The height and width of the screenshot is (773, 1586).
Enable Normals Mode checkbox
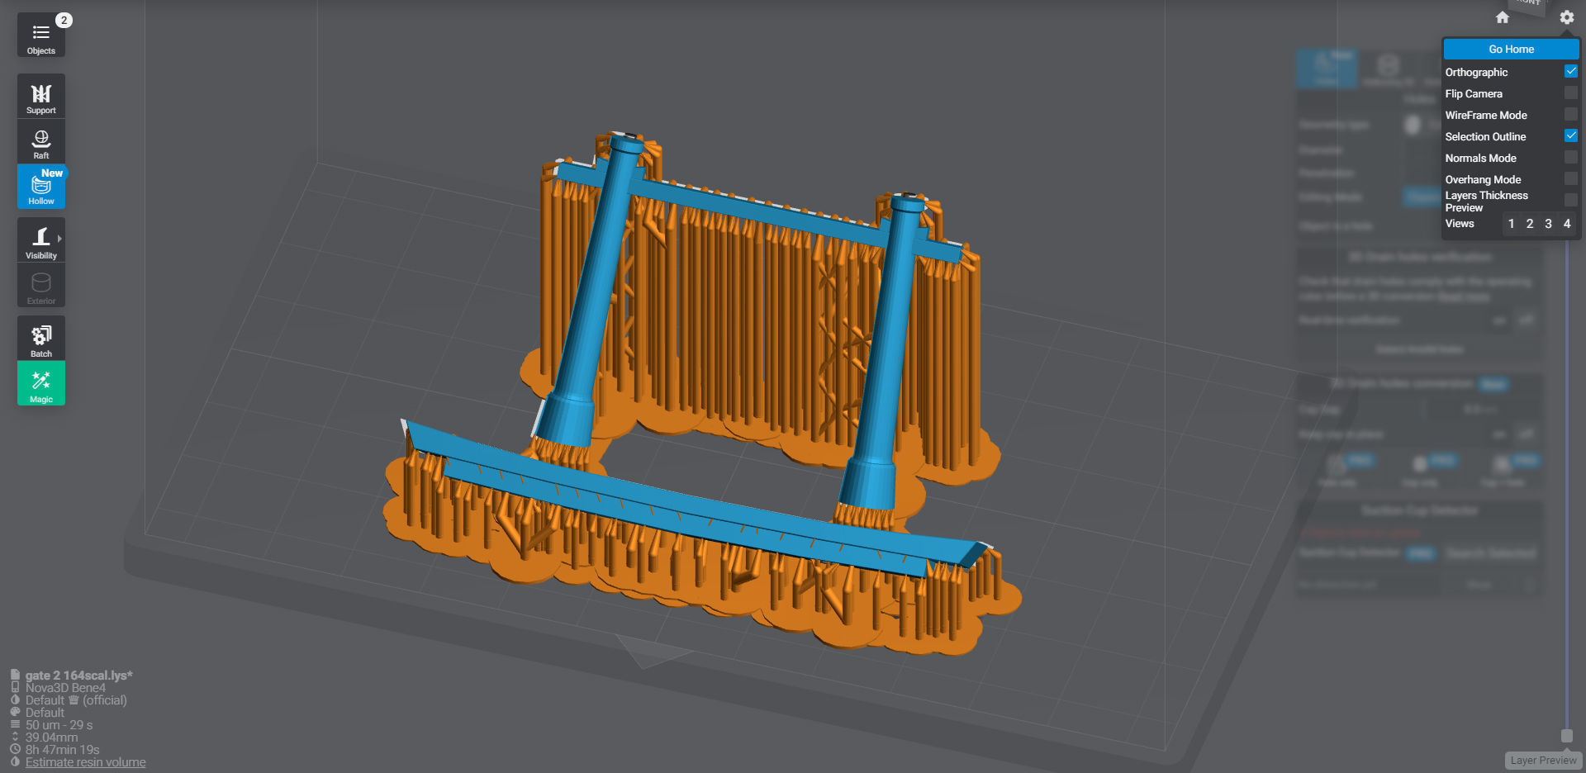pyautogui.click(x=1571, y=158)
